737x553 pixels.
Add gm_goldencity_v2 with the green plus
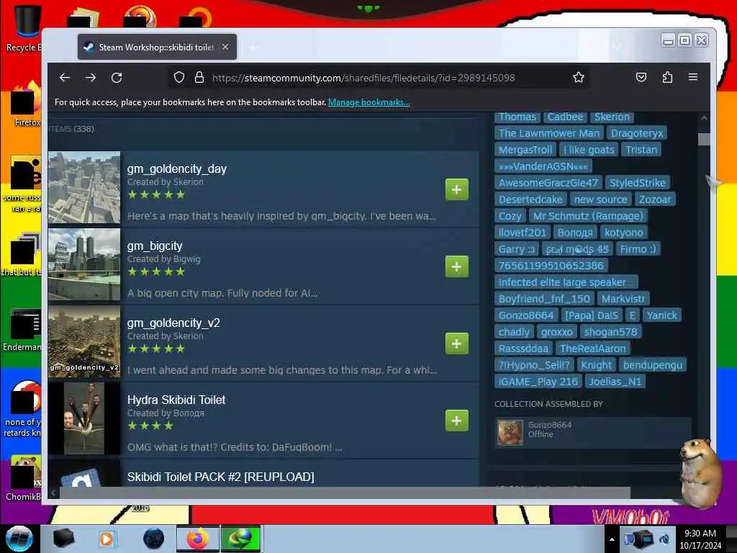point(457,343)
